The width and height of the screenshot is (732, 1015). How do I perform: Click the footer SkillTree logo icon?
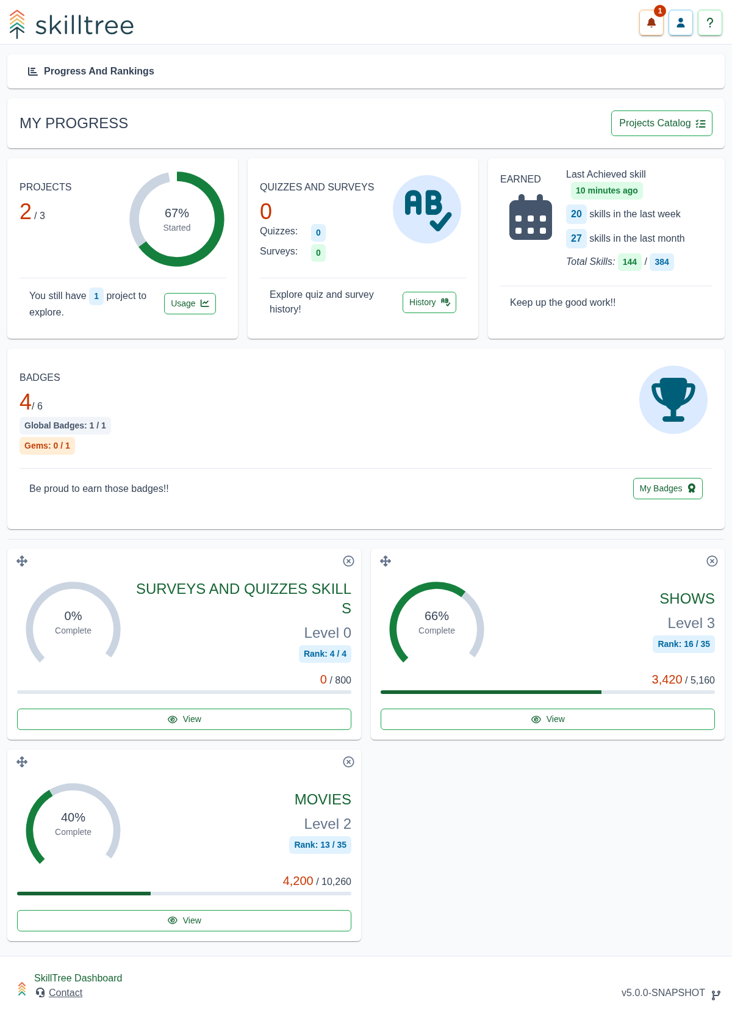tap(22, 989)
